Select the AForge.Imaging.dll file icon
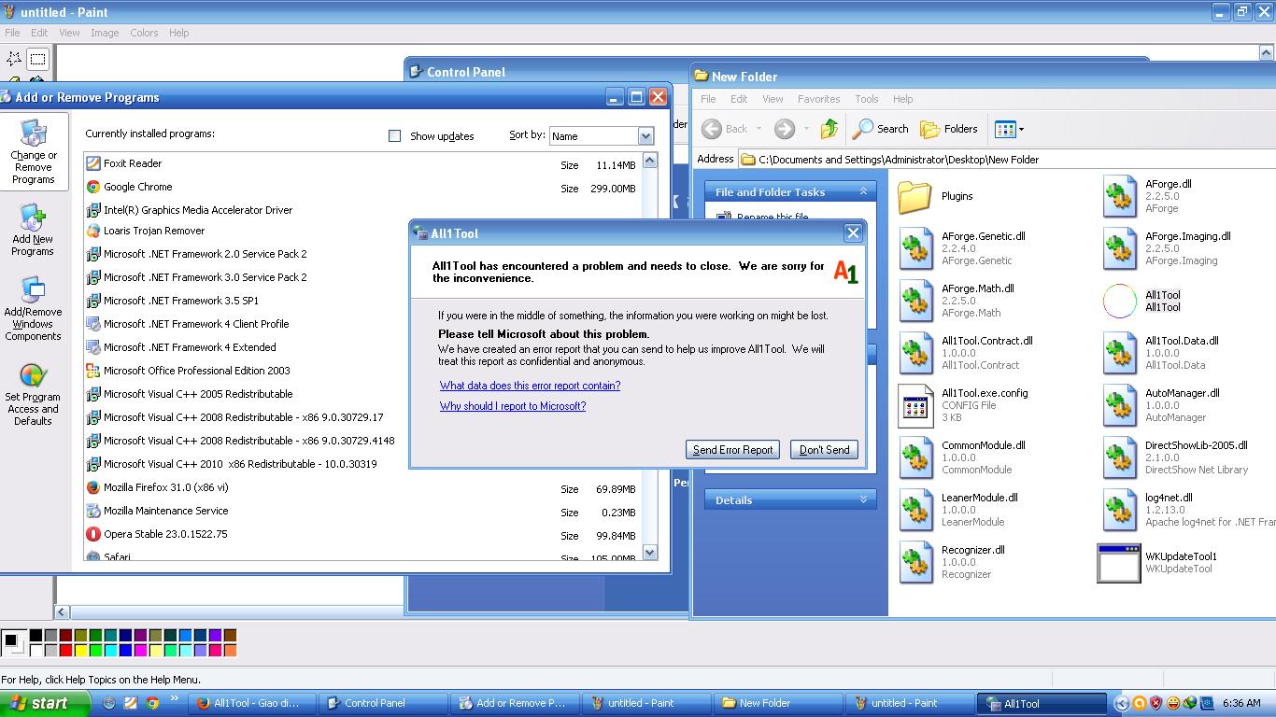This screenshot has height=717, width=1276. tap(1120, 248)
